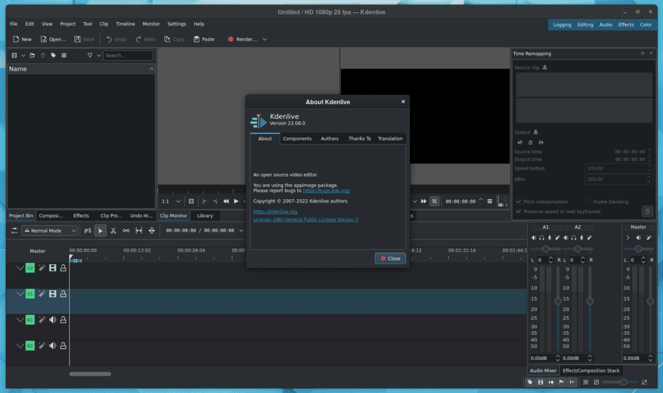
Task: Click the Project Bin search field
Action: tap(128, 56)
